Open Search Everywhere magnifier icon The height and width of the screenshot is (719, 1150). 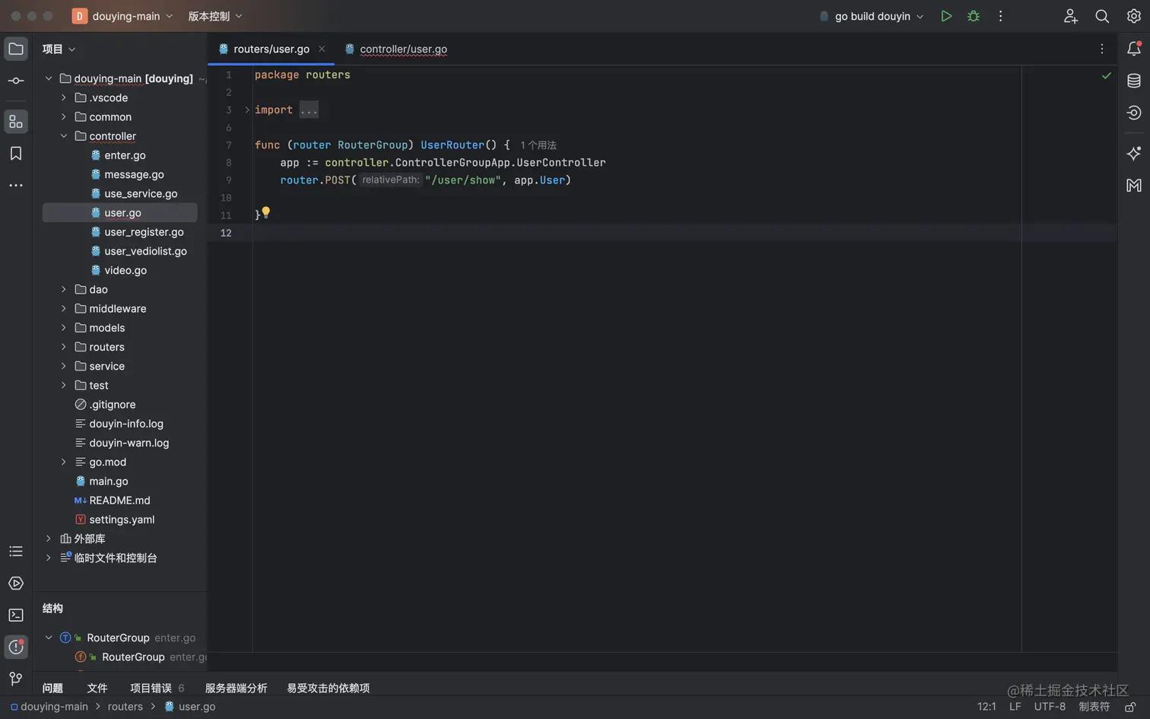coord(1102,16)
